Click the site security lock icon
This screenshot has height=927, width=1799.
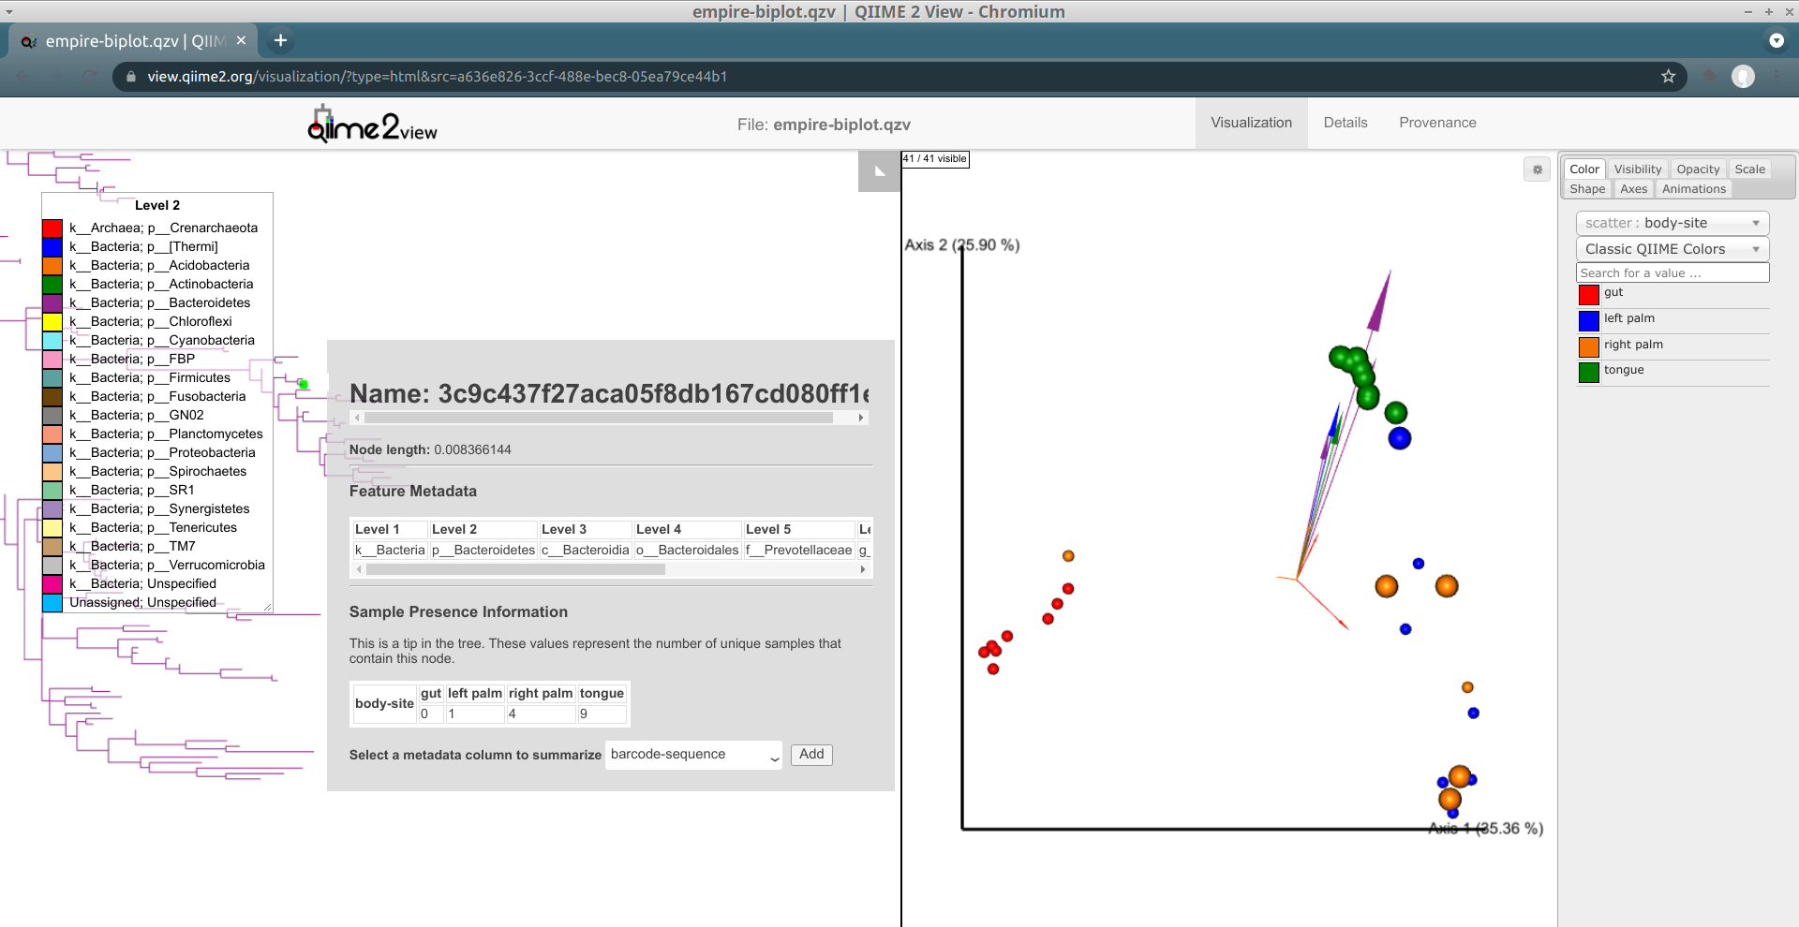tap(131, 77)
